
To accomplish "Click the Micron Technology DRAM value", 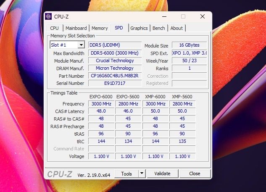I will point(115,68).
